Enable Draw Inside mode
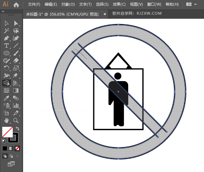The height and width of the screenshot is (172, 204). (x=17, y=156)
